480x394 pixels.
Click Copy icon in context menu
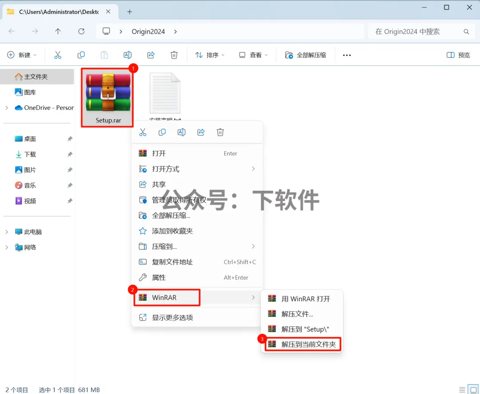[x=162, y=133]
